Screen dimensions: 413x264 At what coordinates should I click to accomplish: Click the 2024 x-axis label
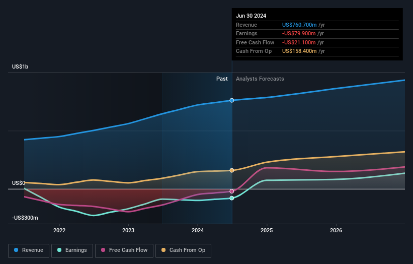coord(198,230)
